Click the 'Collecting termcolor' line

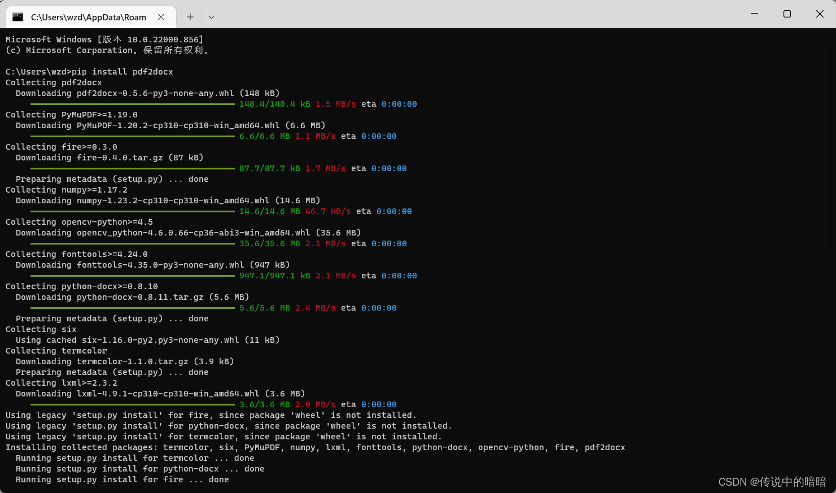(x=56, y=351)
